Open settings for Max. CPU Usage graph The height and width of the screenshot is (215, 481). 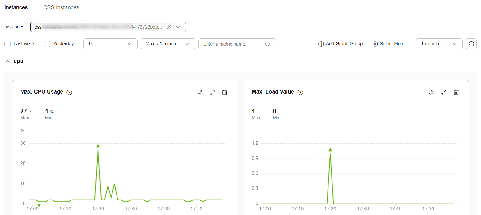[200, 92]
